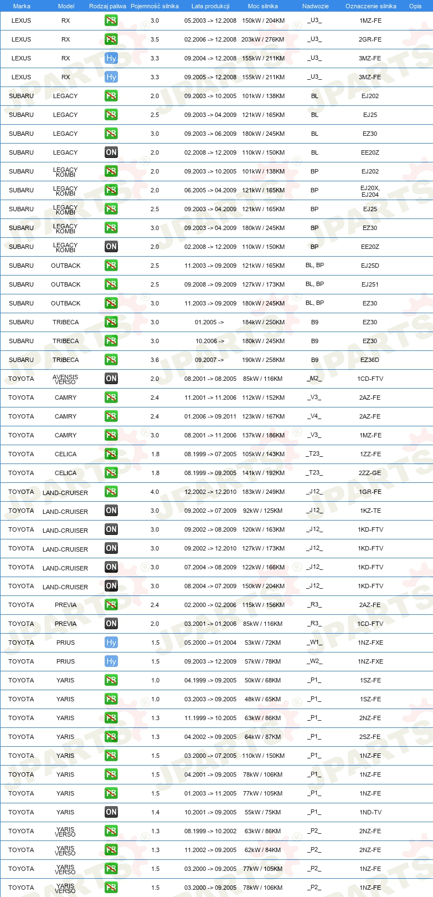Click the petrol icon in the TRIBECA EZ36D row

click(111, 360)
